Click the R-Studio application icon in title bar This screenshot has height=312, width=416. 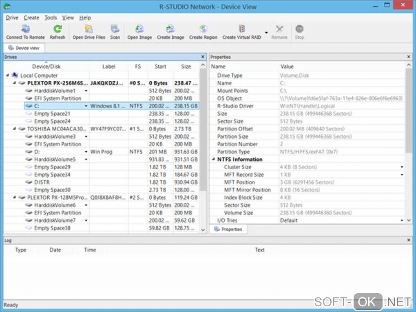coord(7,7)
